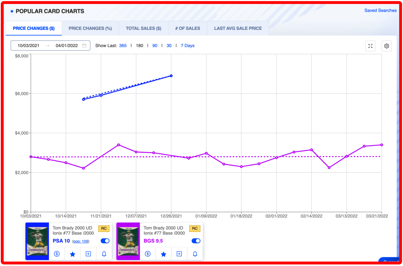This screenshot has height=266, width=403.
Task: Toggle BGS 9.5 chart line off
Action: [196, 241]
